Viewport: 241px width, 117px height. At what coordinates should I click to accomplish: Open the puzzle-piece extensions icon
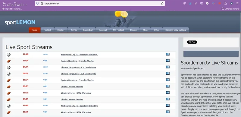(225, 3)
